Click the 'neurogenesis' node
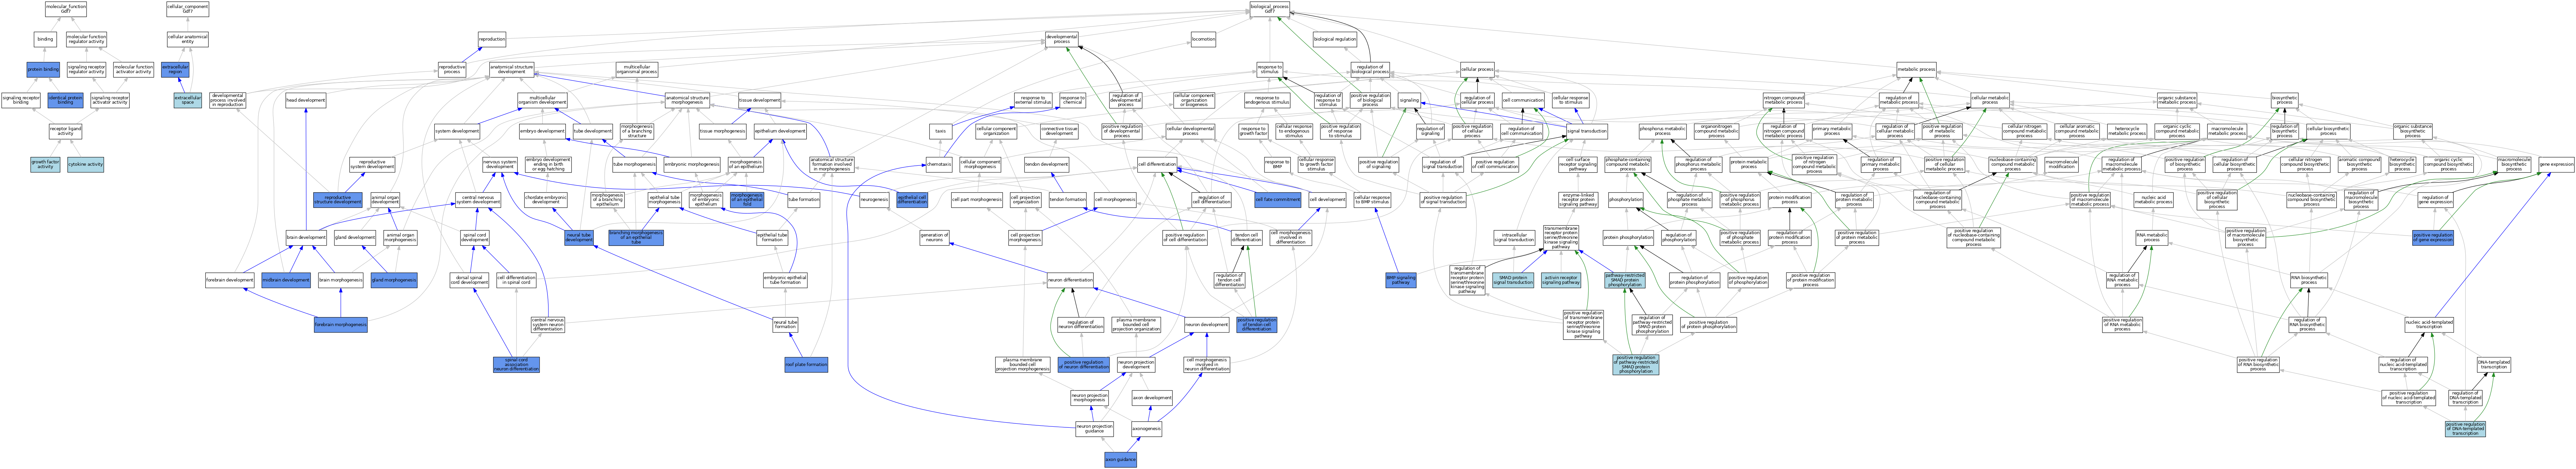2576x469 pixels. pyautogui.click(x=874, y=199)
